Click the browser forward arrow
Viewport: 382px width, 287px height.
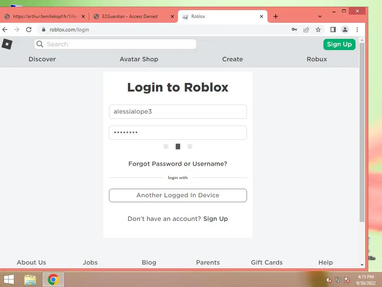coord(16,30)
